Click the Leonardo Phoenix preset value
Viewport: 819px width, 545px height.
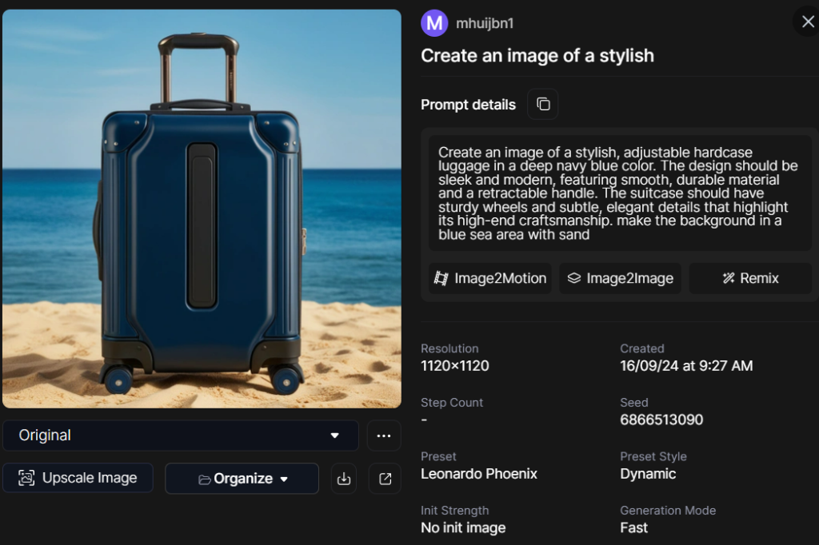[479, 474]
